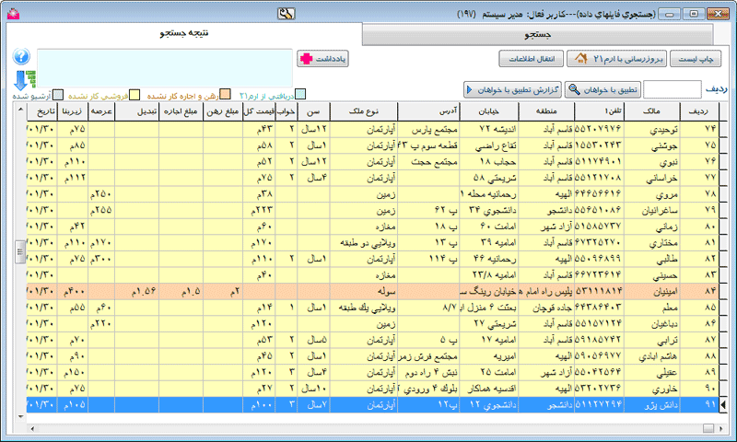Select owner cell جوشني in row ۷۵
Screen dimensions: 737x442
coord(651,145)
